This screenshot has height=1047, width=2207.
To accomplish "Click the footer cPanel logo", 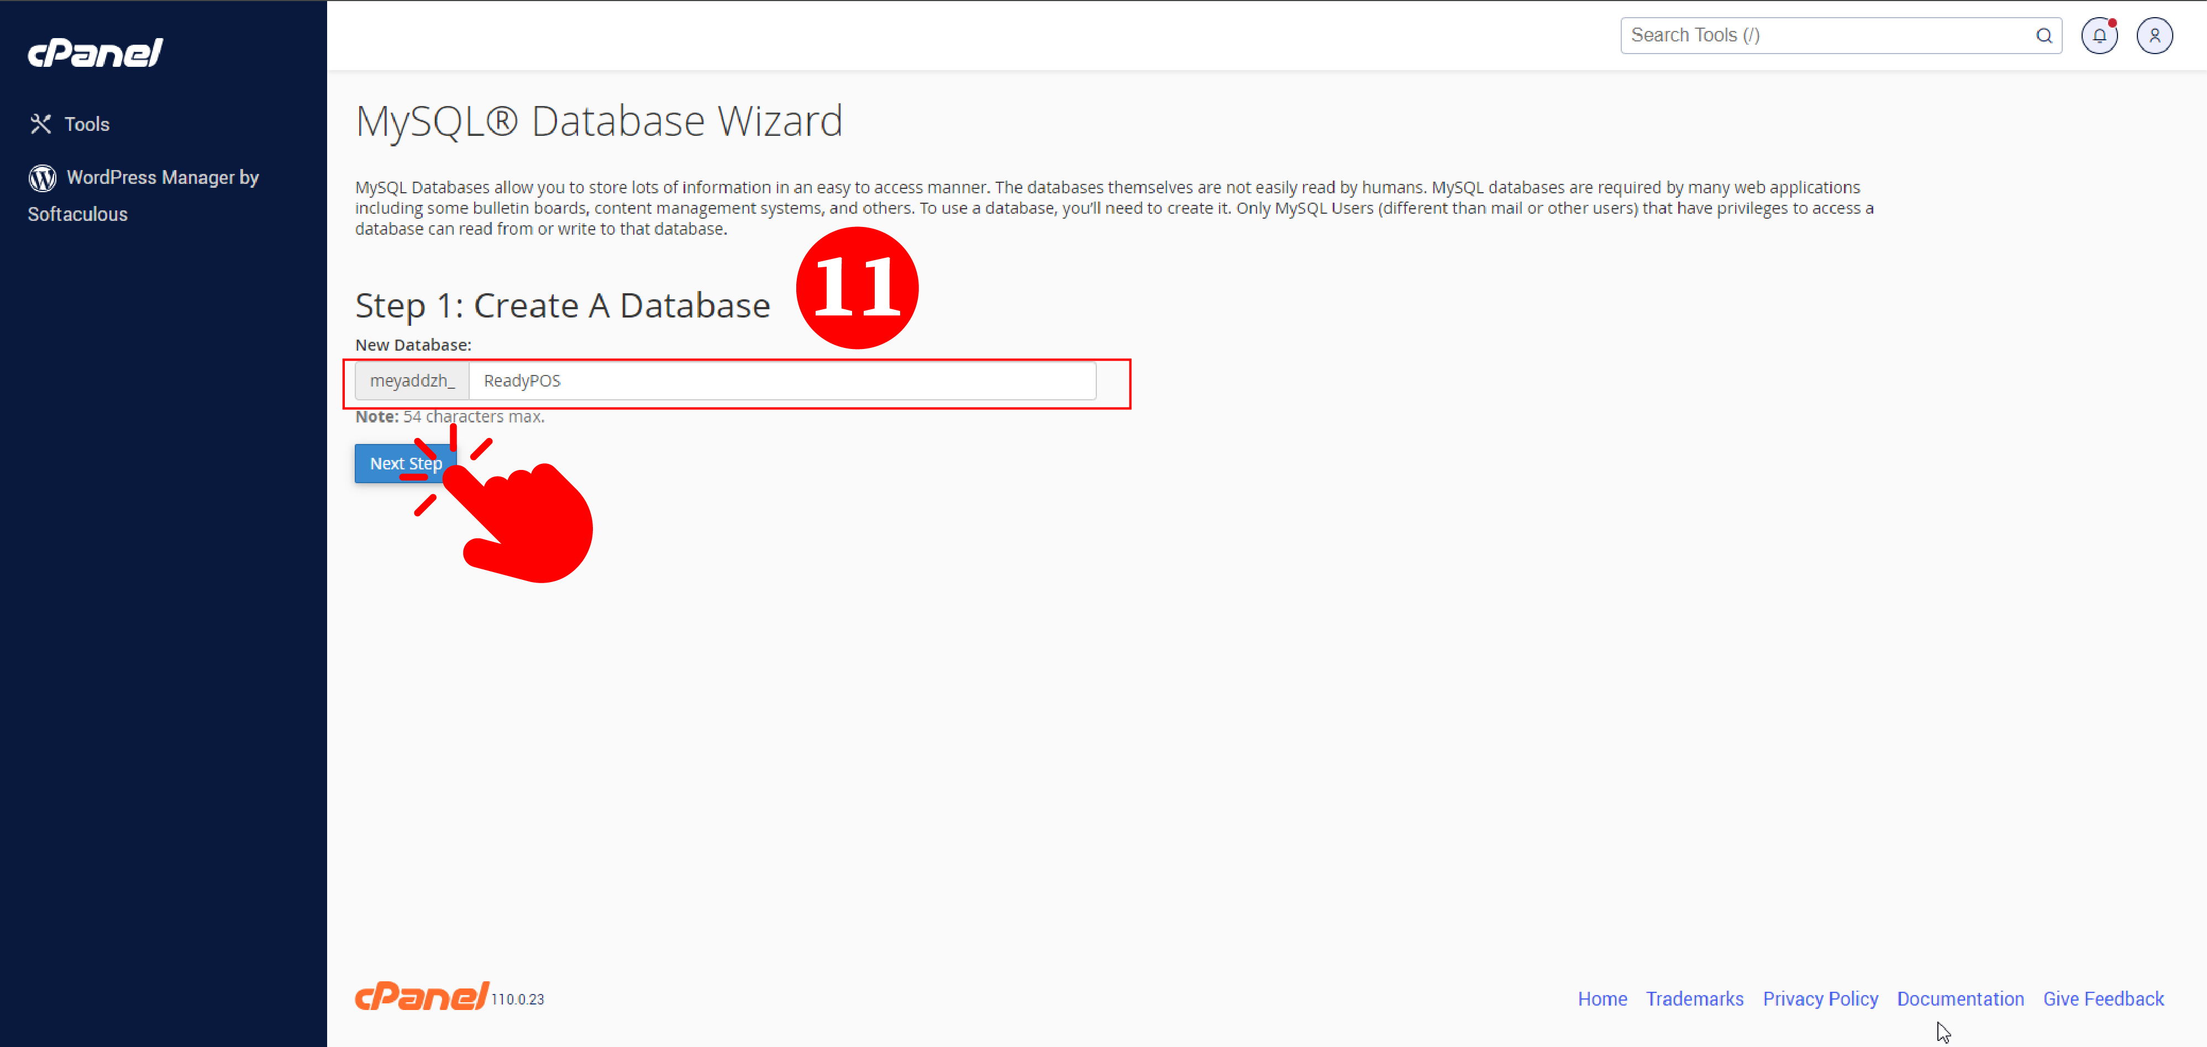I will point(422,997).
